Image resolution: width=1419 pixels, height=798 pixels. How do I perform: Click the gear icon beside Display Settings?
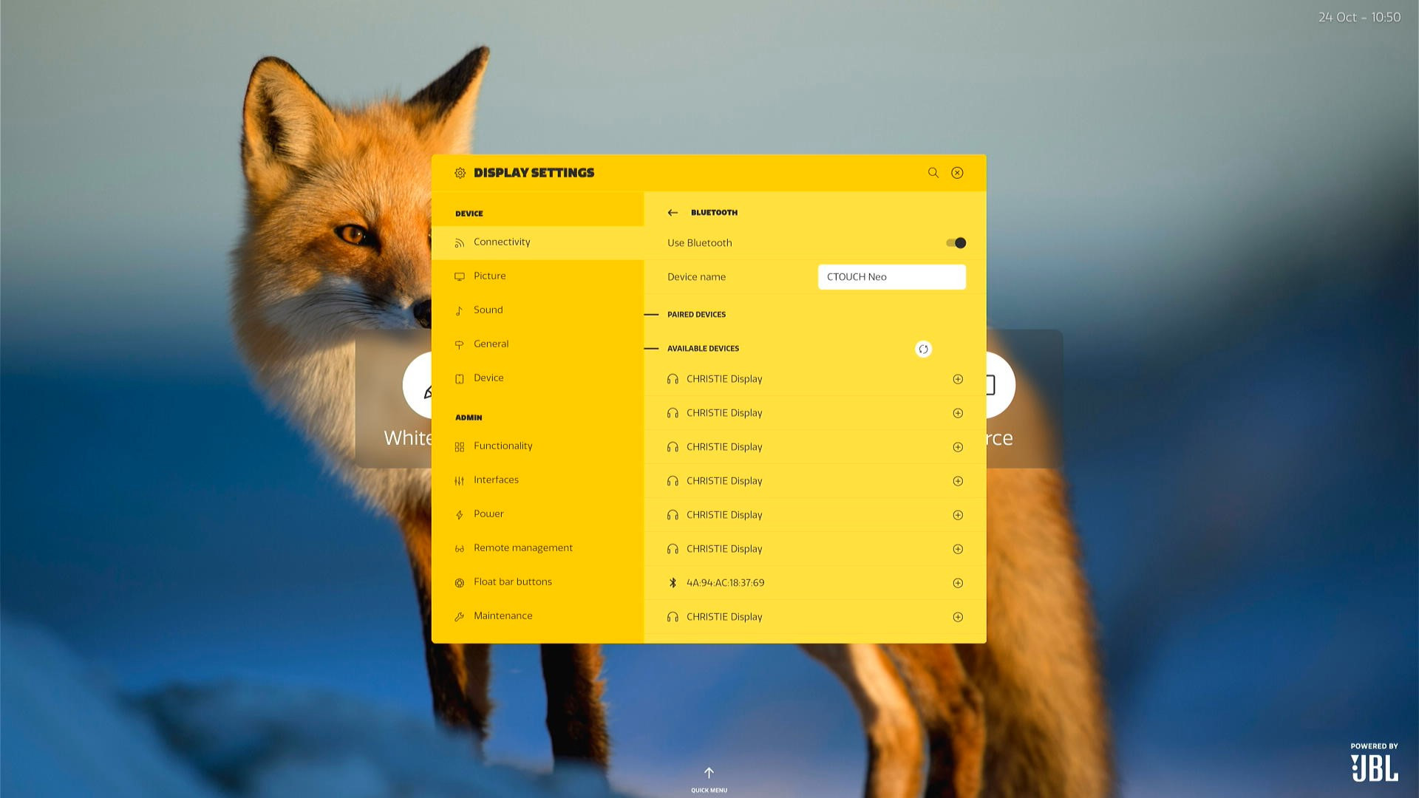(460, 173)
